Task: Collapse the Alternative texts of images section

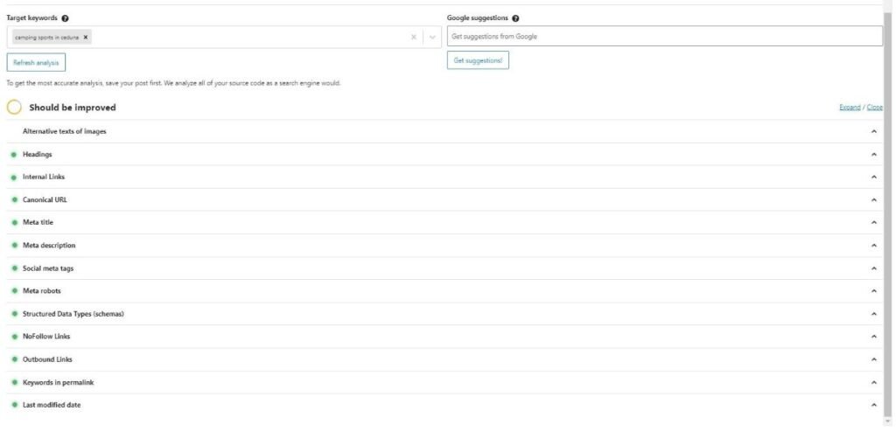Action: pos(873,131)
